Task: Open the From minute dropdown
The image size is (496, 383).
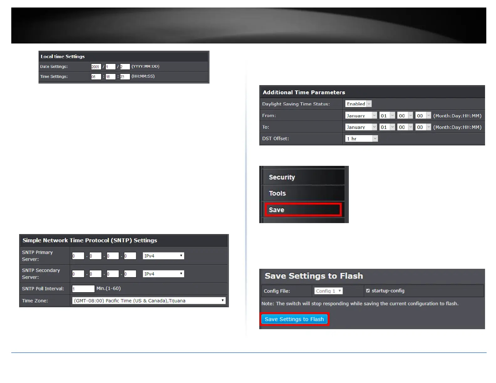Action: pyautogui.click(x=423, y=115)
